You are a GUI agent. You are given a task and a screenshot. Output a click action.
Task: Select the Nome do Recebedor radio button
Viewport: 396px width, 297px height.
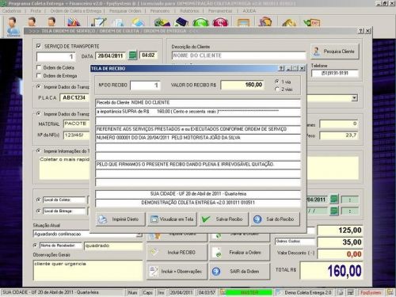click(35, 246)
